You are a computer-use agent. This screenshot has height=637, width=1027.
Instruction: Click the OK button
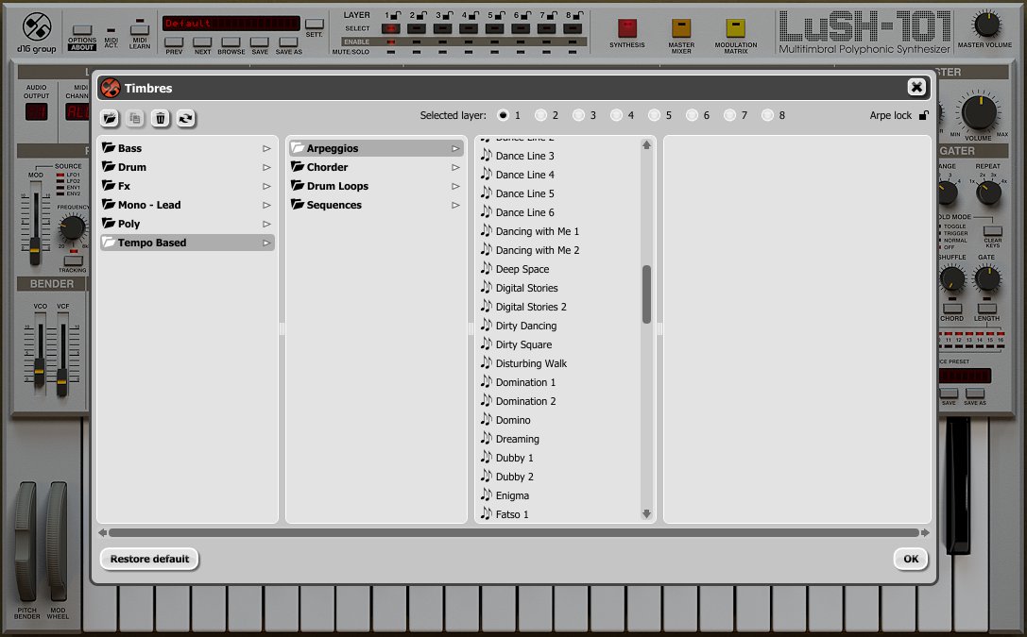click(x=911, y=560)
